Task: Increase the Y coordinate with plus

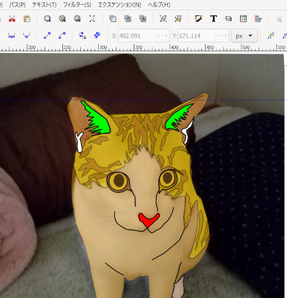Action: pyautogui.click(x=226, y=36)
